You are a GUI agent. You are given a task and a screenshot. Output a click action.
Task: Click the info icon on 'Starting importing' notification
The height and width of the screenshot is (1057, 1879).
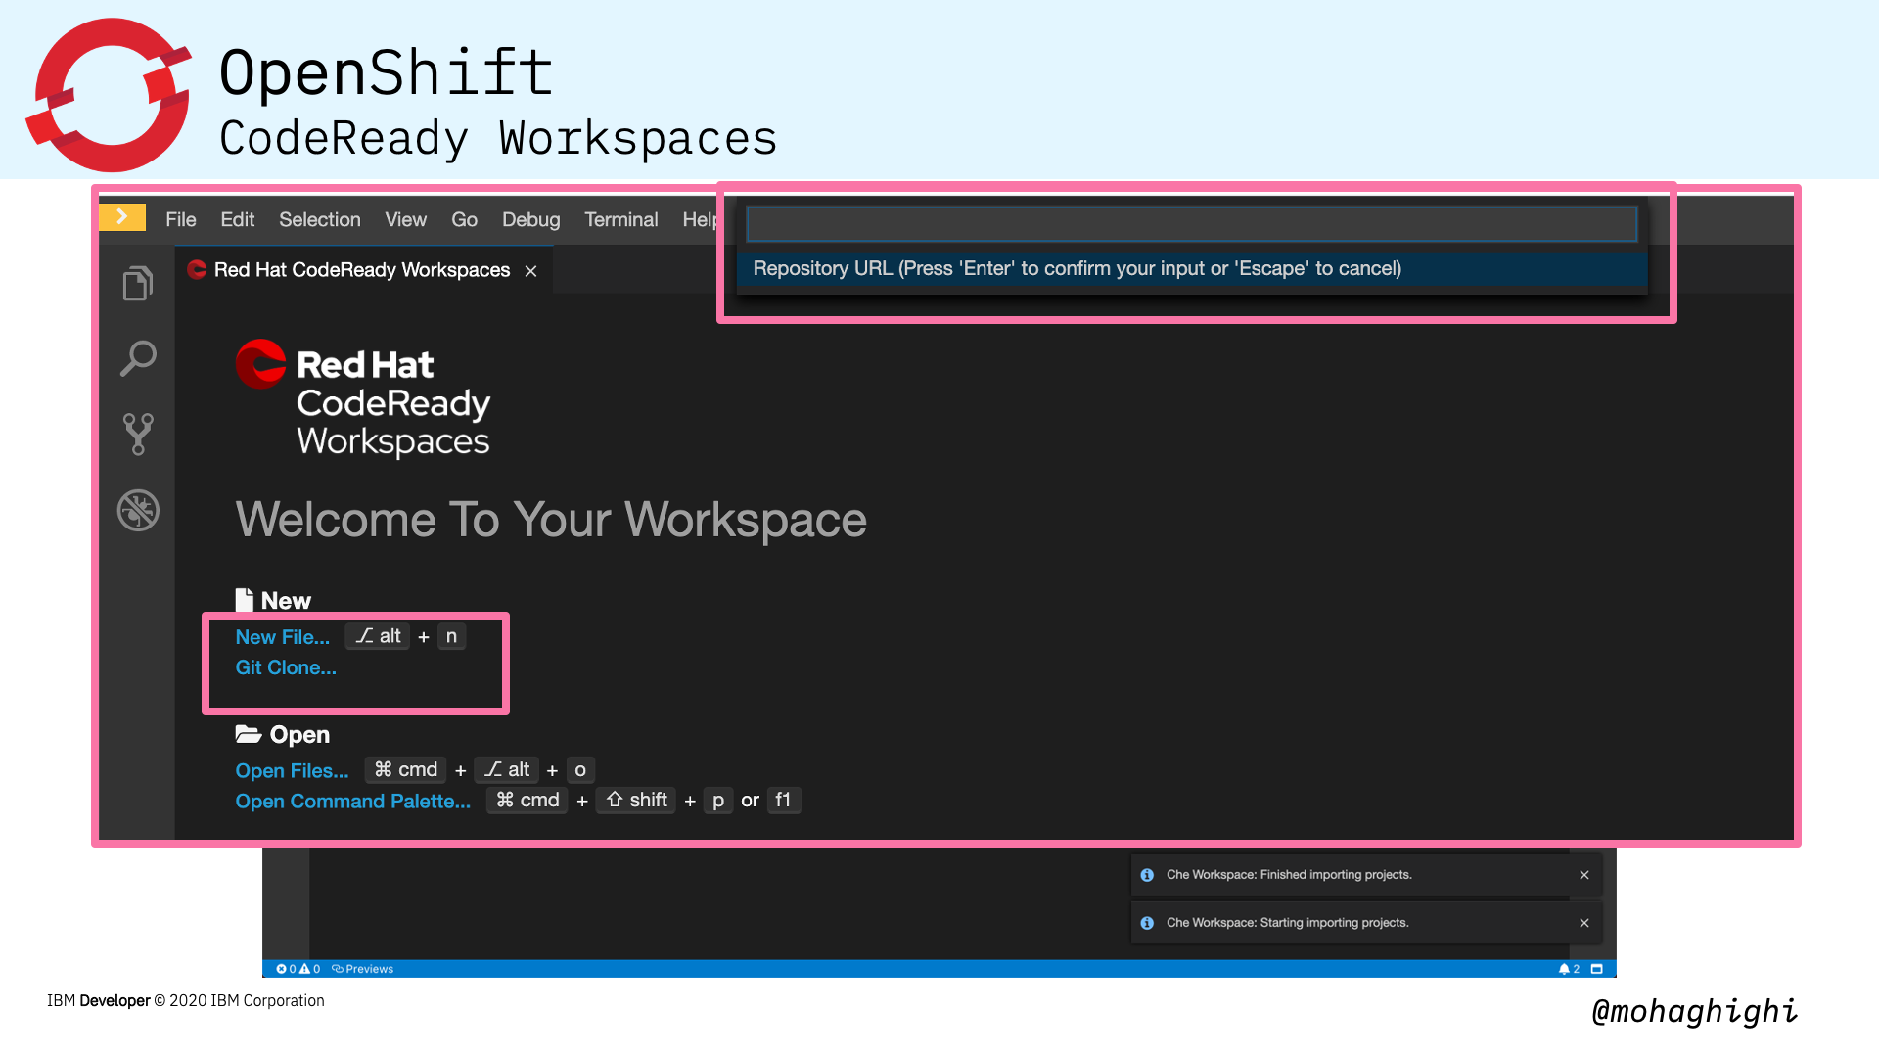click(x=1147, y=923)
